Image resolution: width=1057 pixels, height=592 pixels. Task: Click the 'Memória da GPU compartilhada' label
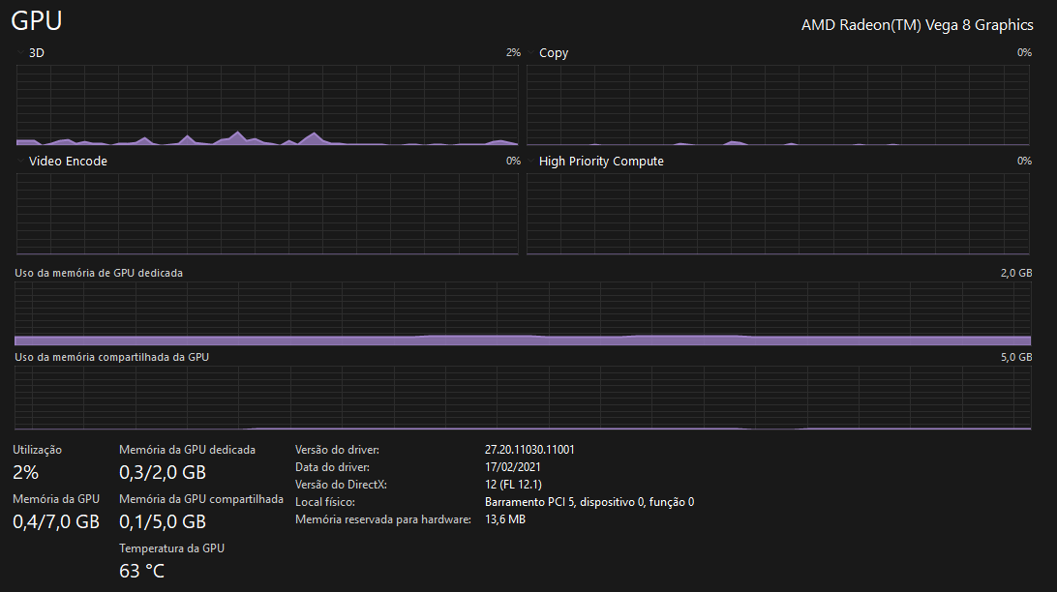point(201,499)
